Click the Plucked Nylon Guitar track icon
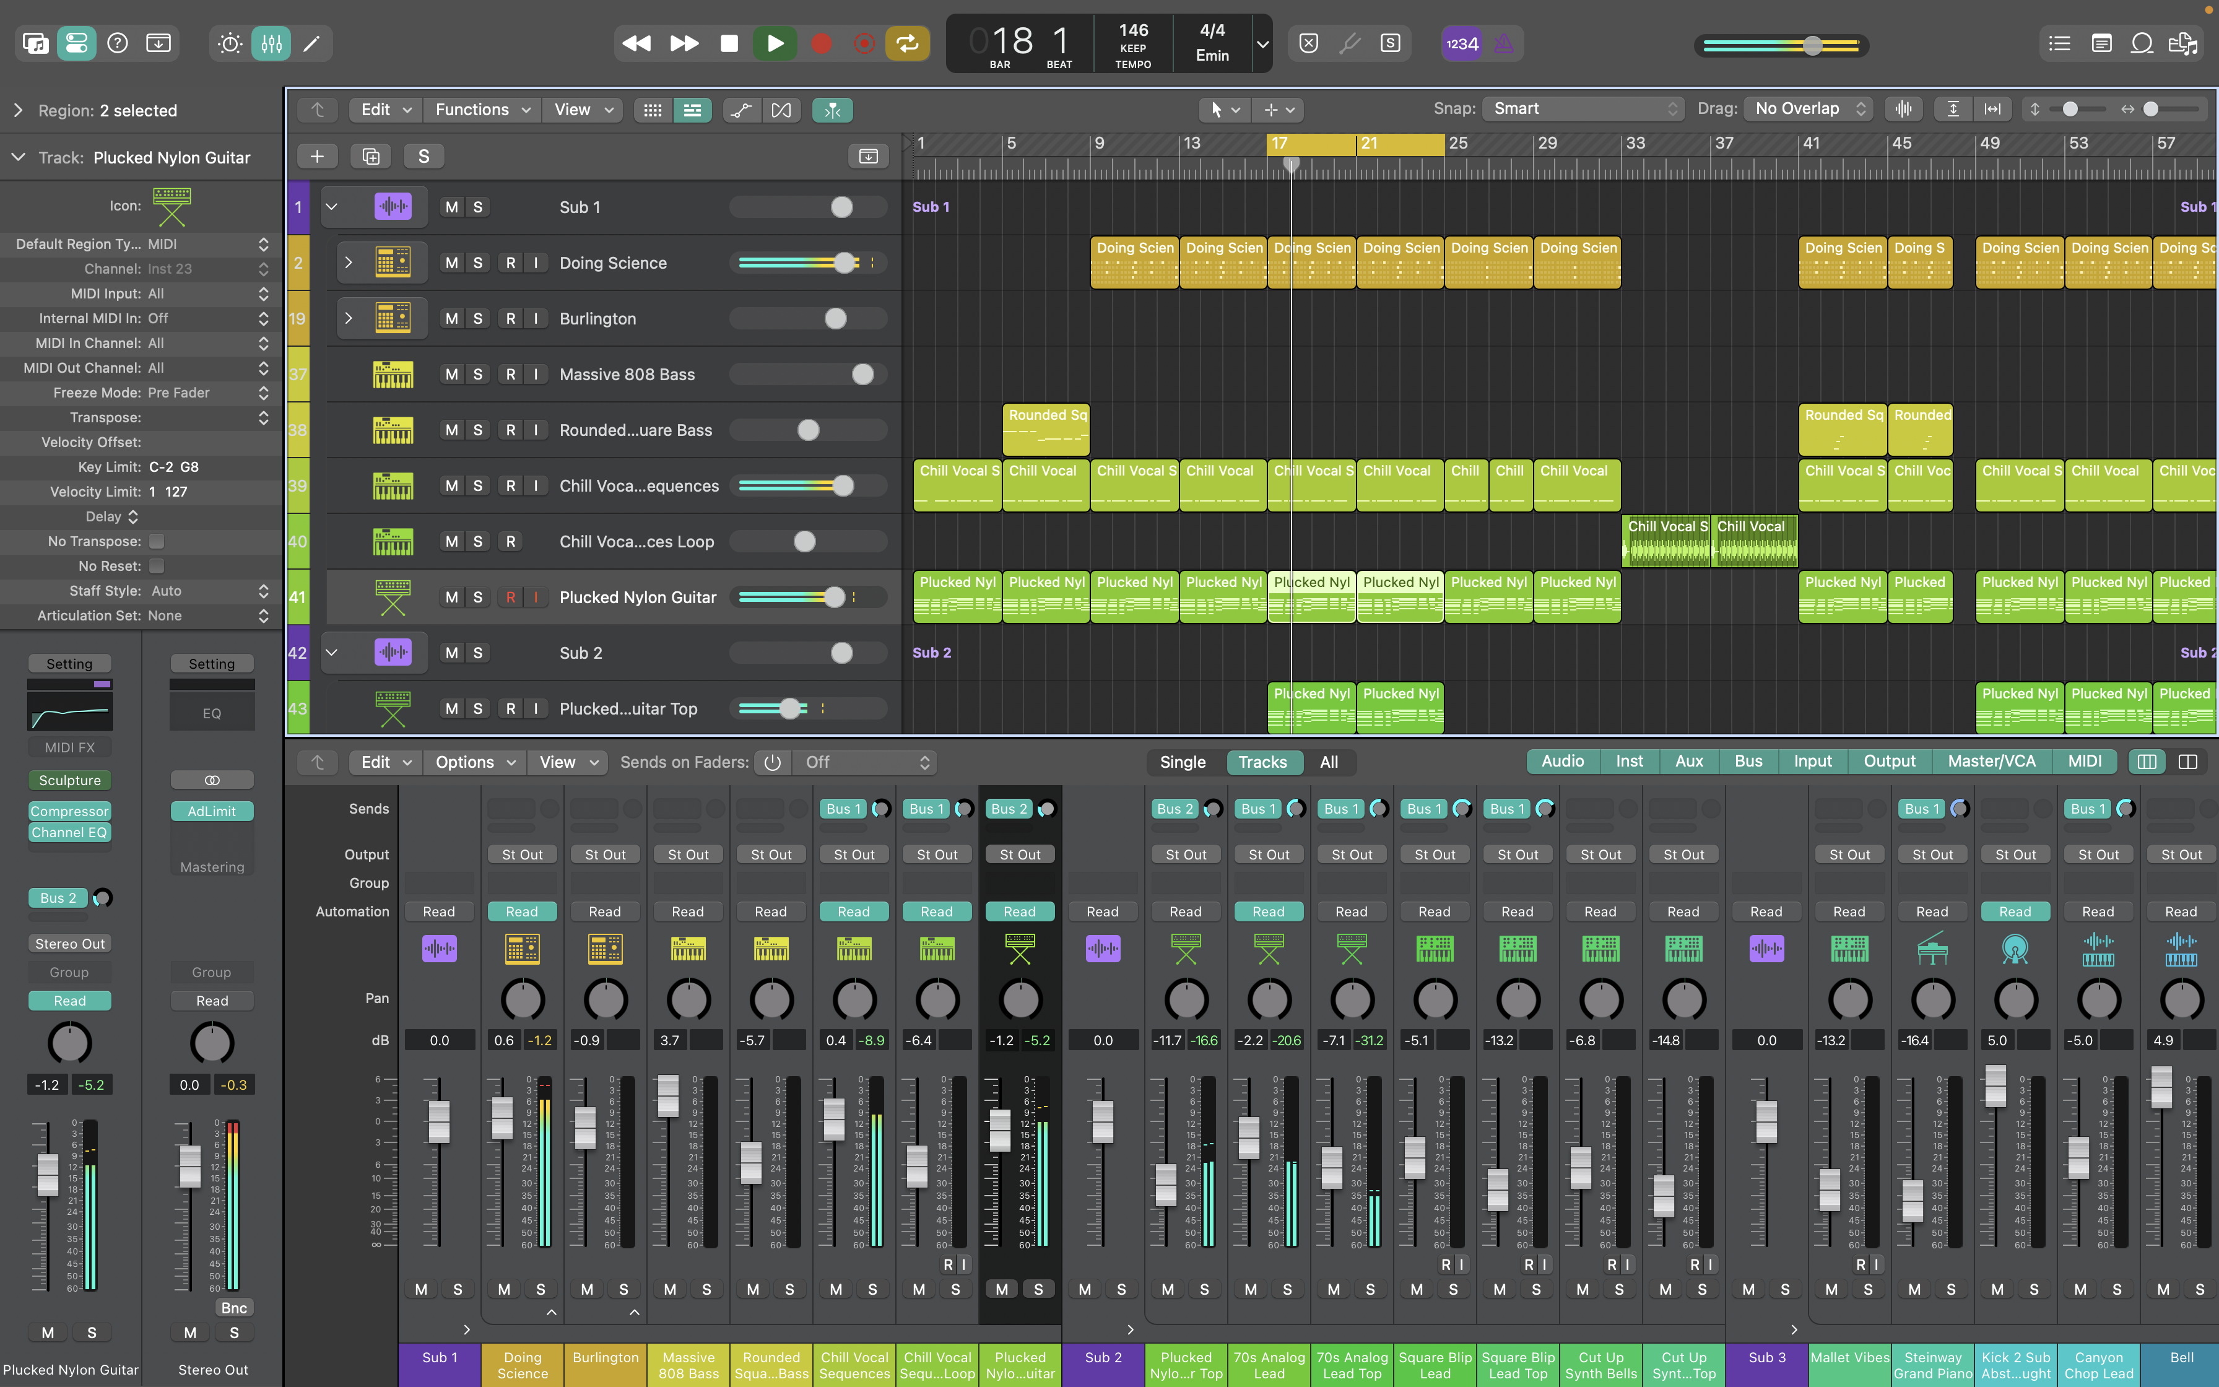The height and width of the screenshot is (1387, 2219). [393, 597]
